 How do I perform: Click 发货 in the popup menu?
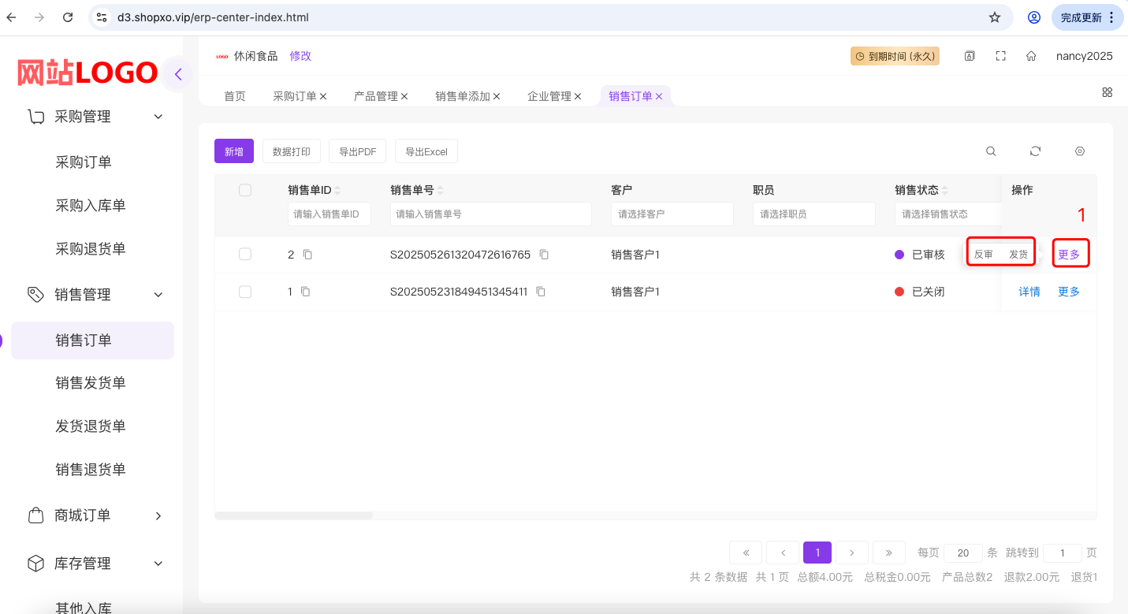pyautogui.click(x=1018, y=254)
